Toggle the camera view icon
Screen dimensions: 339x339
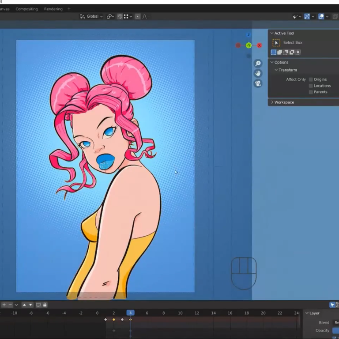(x=258, y=83)
